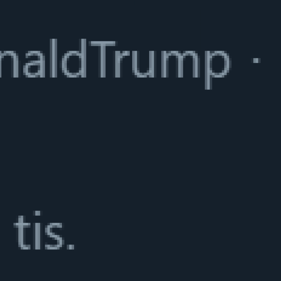Click the letter m in Trump
Screen dimensions: 281x281
coord(180,64)
